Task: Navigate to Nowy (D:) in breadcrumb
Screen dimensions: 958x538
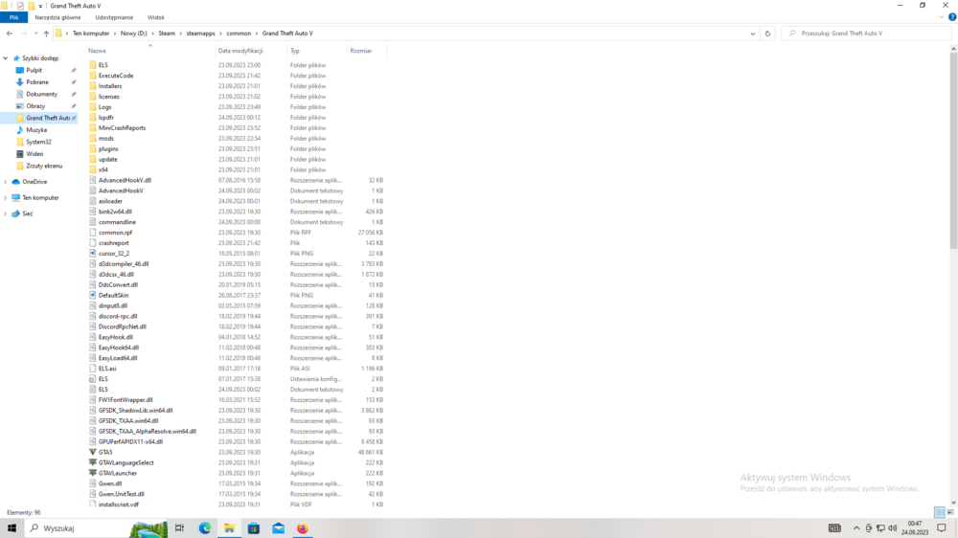Action: [133, 34]
